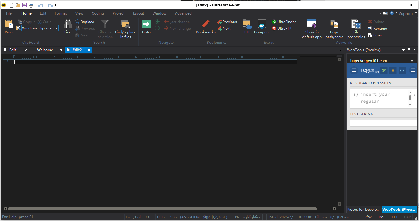Launch UltraFinder from Extras
Viewport: 419px width, 221px height.
click(284, 22)
